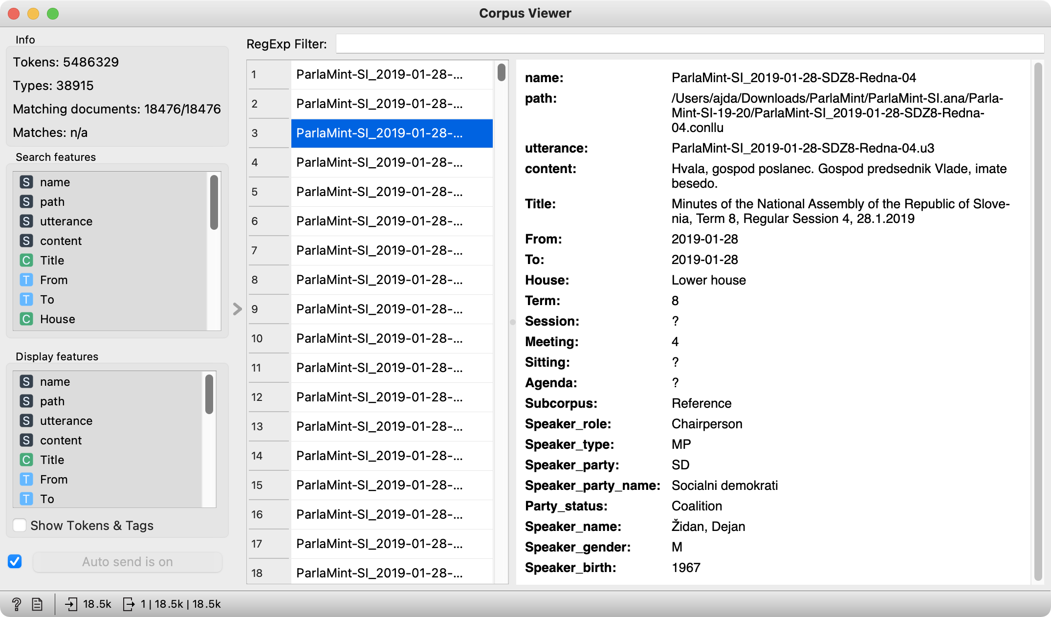This screenshot has height=617, width=1051.
Task: Select the From time icon in Display features
Action: point(26,480)
